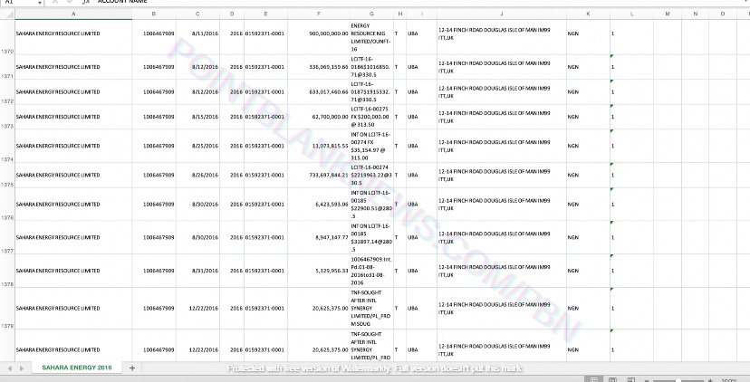Screen dimensions: 750x382
Task: Select row 1370 header
Action: point(7,37)
